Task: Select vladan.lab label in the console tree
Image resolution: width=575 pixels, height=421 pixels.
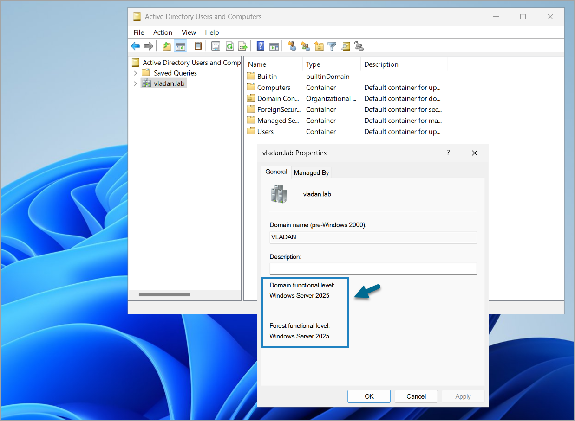Action: (x=170, y=83)
